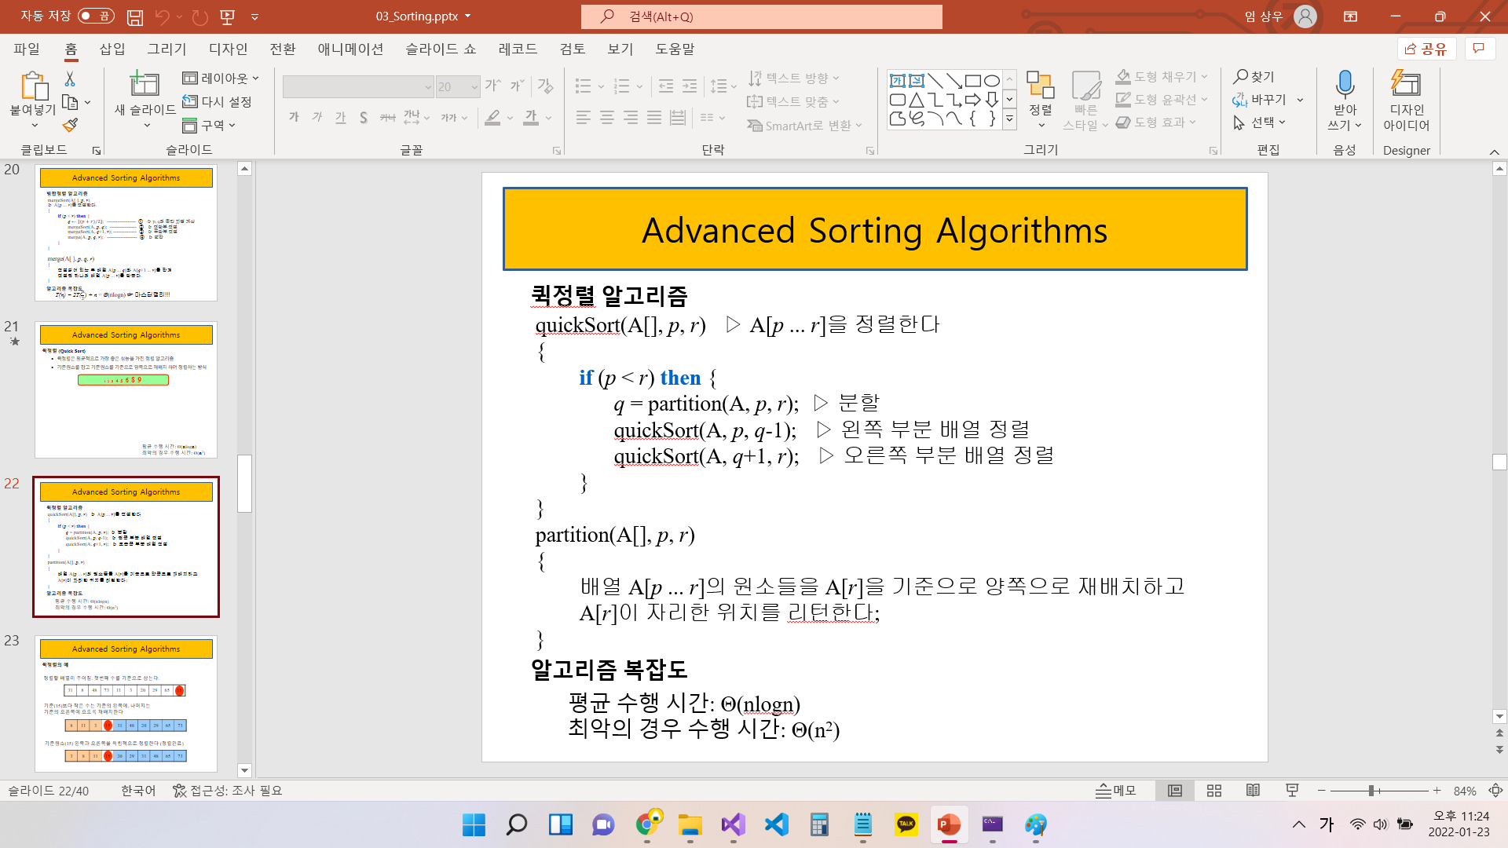Click the Dictate microphone icon

pos(1344,83)
